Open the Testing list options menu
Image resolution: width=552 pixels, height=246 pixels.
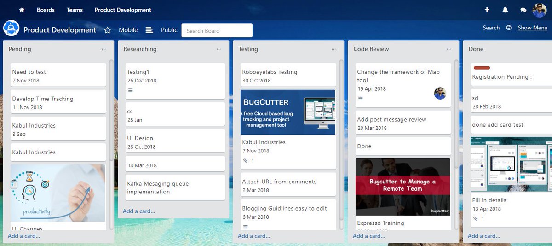point(334,49)
